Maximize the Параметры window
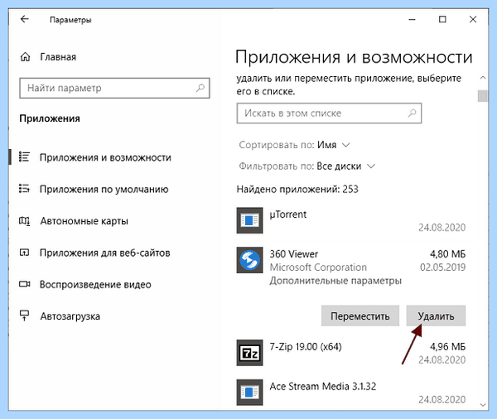 (x=442, y=20)
